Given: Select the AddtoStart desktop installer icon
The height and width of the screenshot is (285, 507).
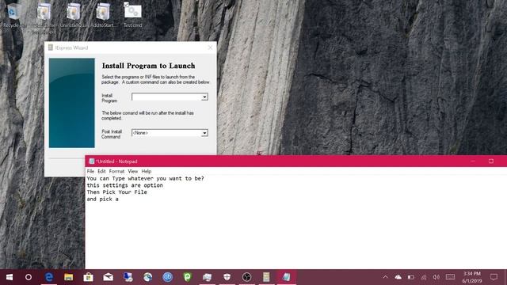Looking at the screenshot, I should click(x=103, y=14).
